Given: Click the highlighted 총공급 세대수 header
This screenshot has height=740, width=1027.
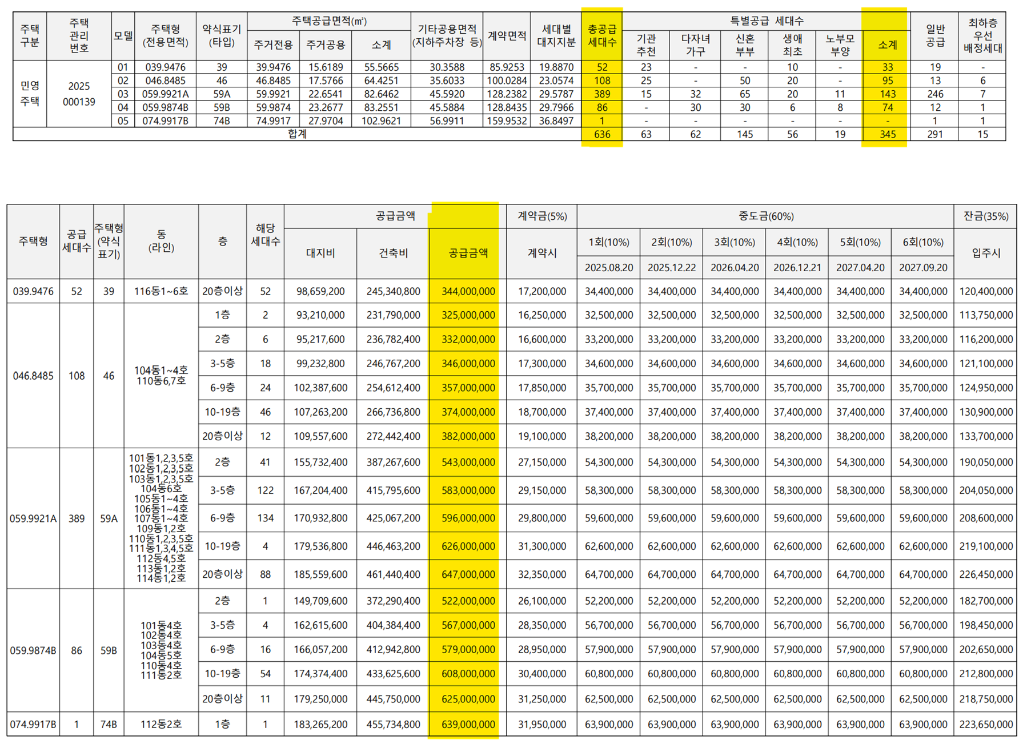Looking at the screenshot, I should coord(602,35).
